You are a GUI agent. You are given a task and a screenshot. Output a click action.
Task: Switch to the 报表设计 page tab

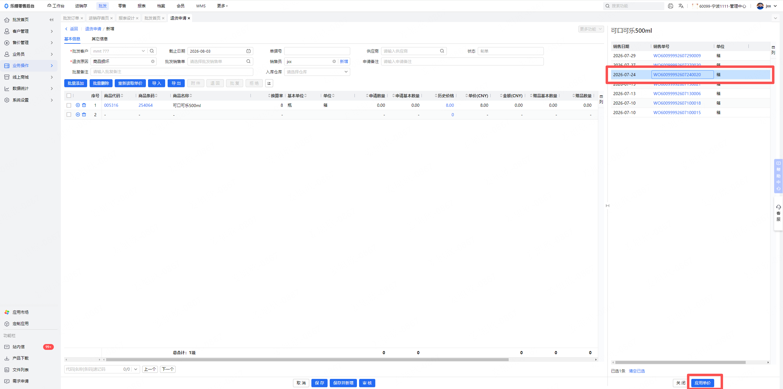pos(127,18)
